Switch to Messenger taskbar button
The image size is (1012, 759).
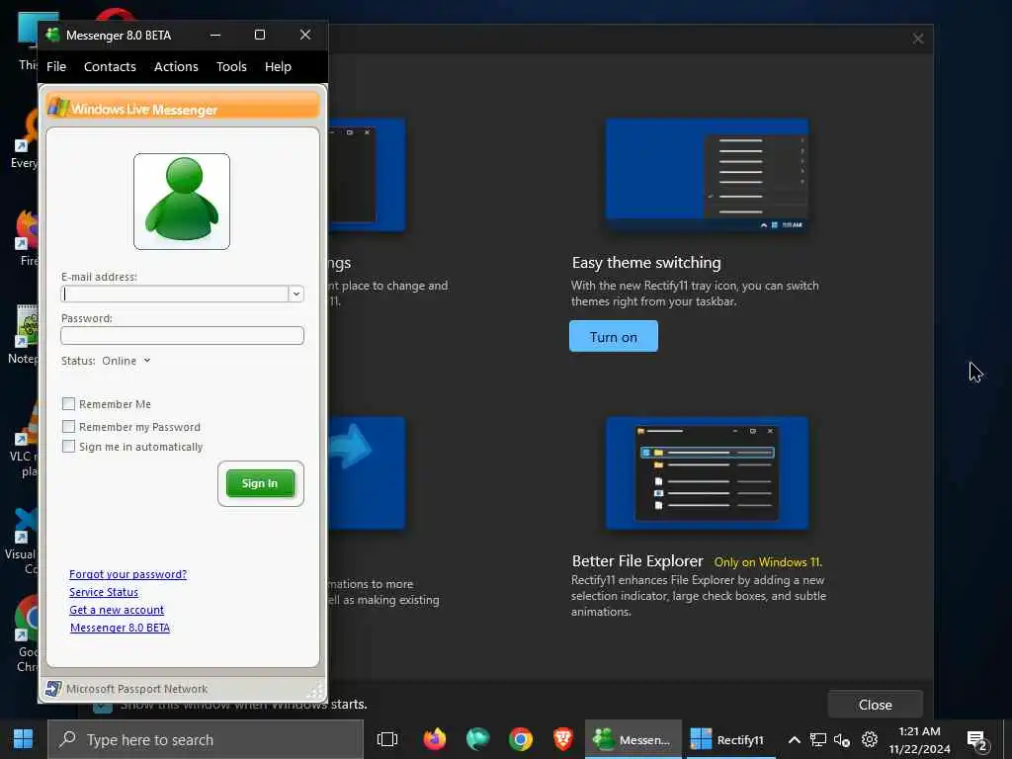pyautogui.click(x=633, y=739)
